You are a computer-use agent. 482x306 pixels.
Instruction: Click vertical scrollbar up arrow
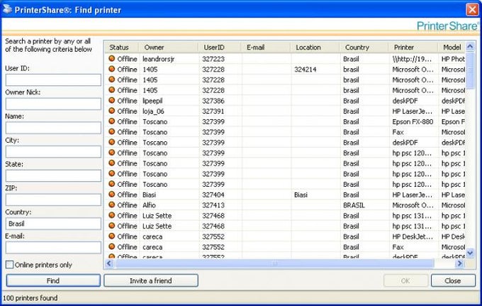[470, 46]
